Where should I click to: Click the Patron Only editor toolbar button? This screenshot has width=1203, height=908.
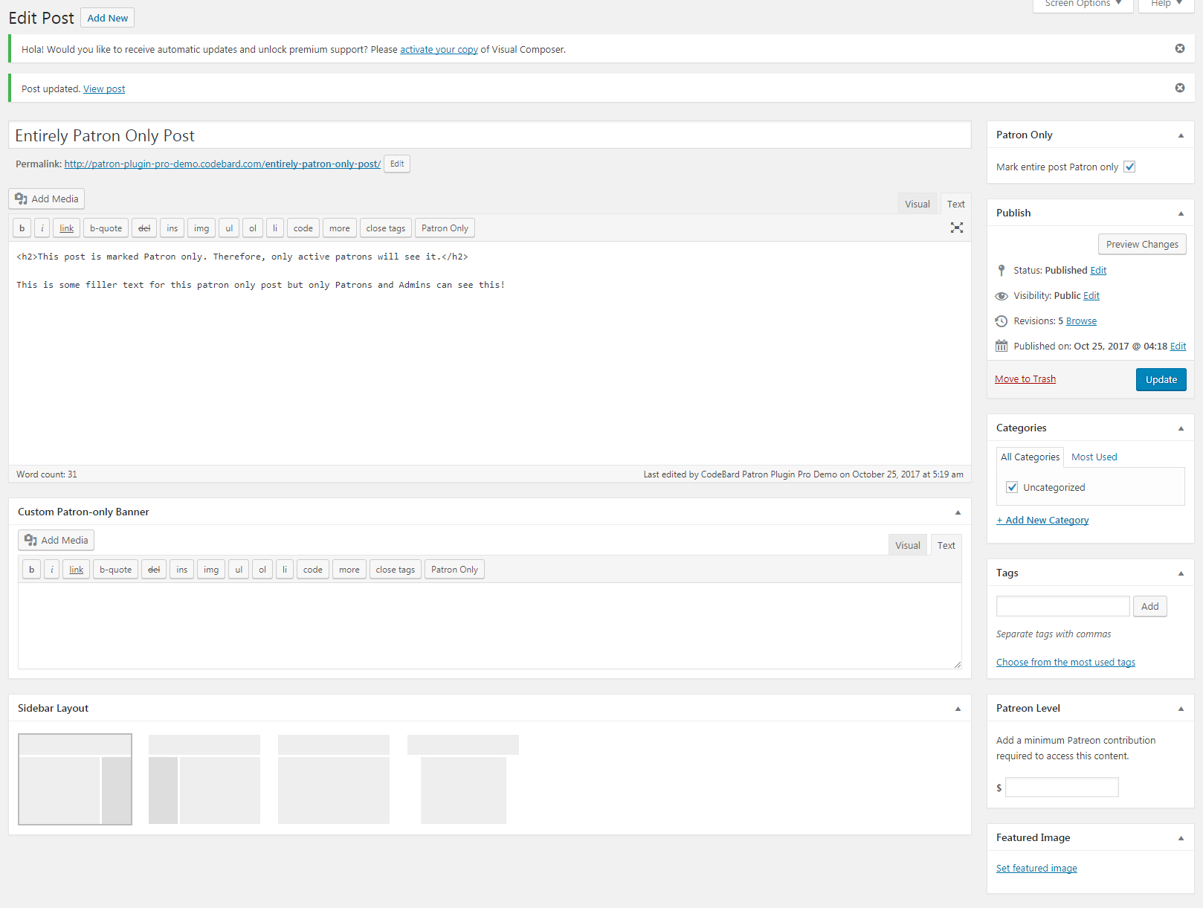445,228
